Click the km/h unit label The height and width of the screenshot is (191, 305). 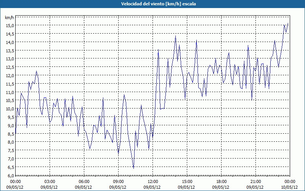pos(10,18)
